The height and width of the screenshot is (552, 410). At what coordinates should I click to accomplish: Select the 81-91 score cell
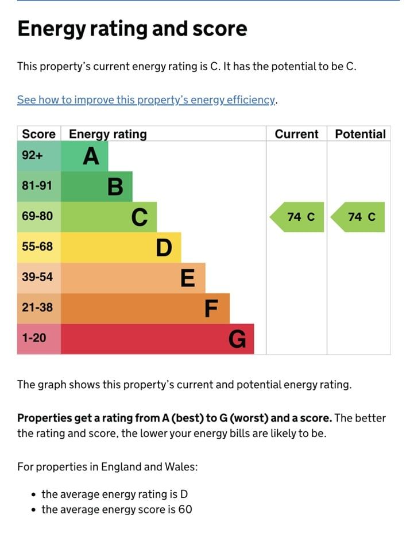(x=38, y=186)
